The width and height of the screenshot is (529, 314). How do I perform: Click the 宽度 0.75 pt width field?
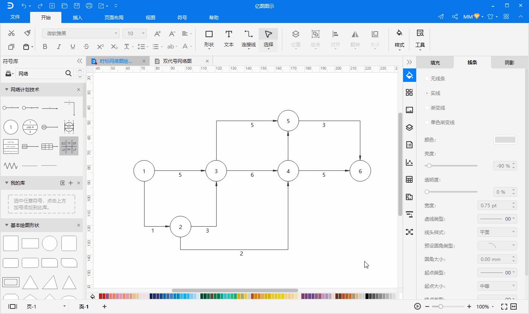[x=497, y=205]
